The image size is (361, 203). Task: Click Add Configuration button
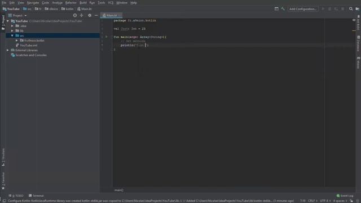pos(303,9)
